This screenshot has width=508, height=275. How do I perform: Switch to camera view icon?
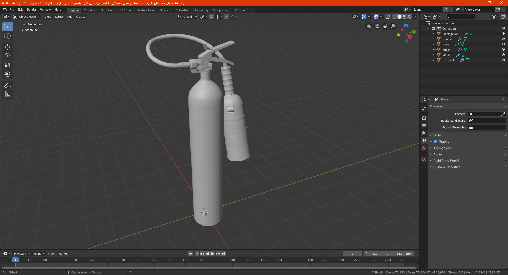point(377,26)
